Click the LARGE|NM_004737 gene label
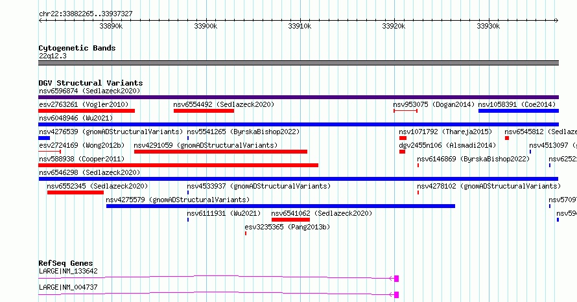 68,287
